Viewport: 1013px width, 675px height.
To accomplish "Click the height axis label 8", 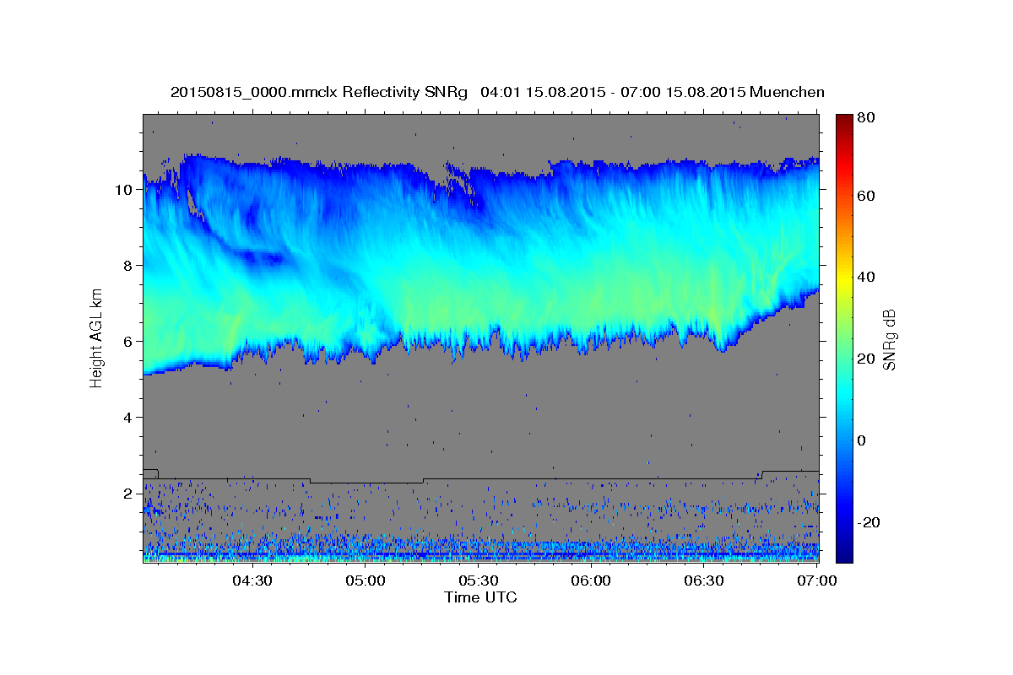I will (x=129, y=265).
